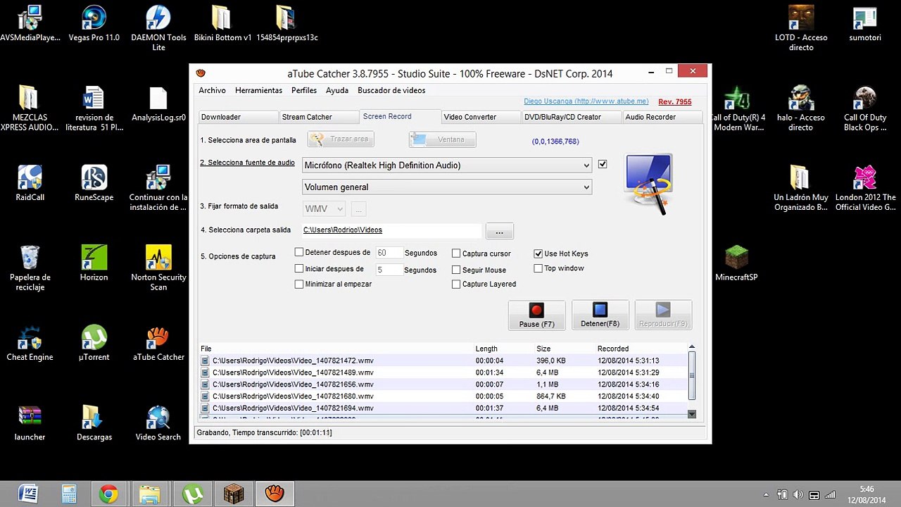
Task: Enable the Captura cursor checkbox
Action: 456,254
